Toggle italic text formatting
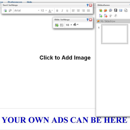 pos(62,10)
